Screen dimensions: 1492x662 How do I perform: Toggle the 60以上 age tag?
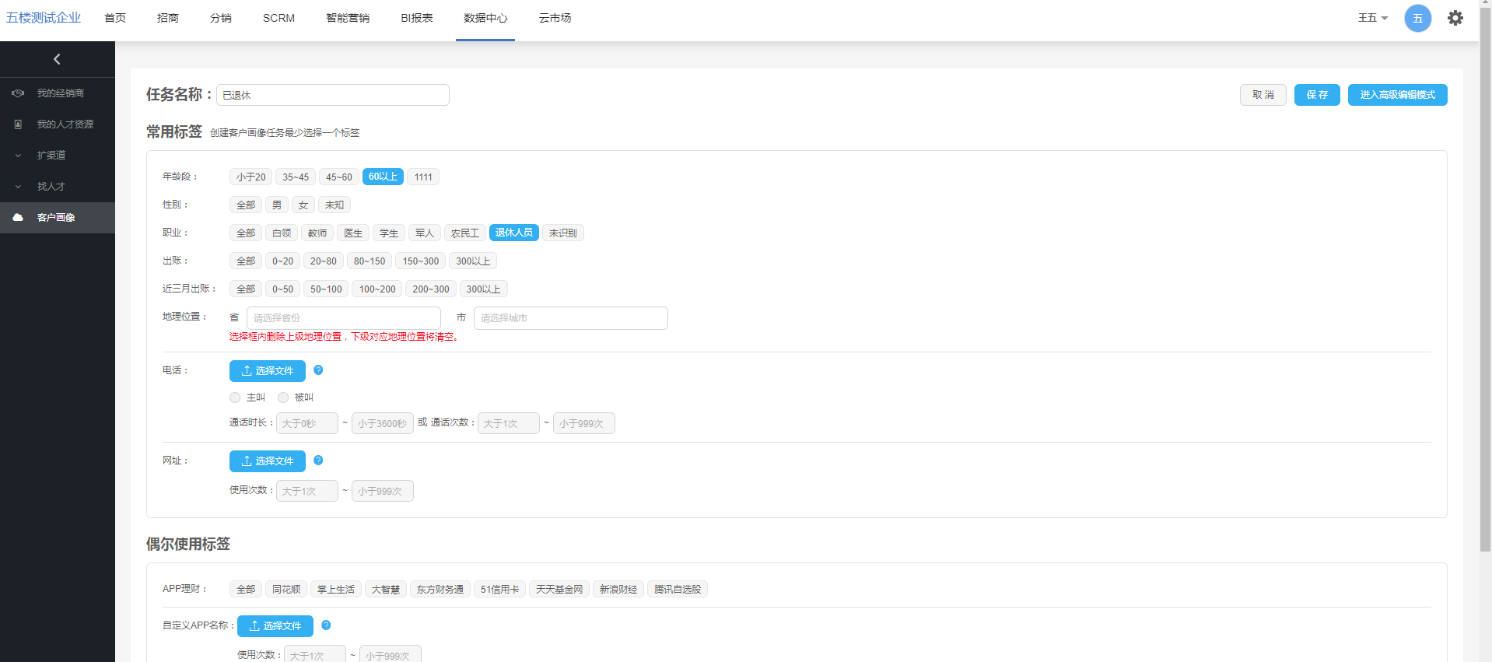point(383,177)
